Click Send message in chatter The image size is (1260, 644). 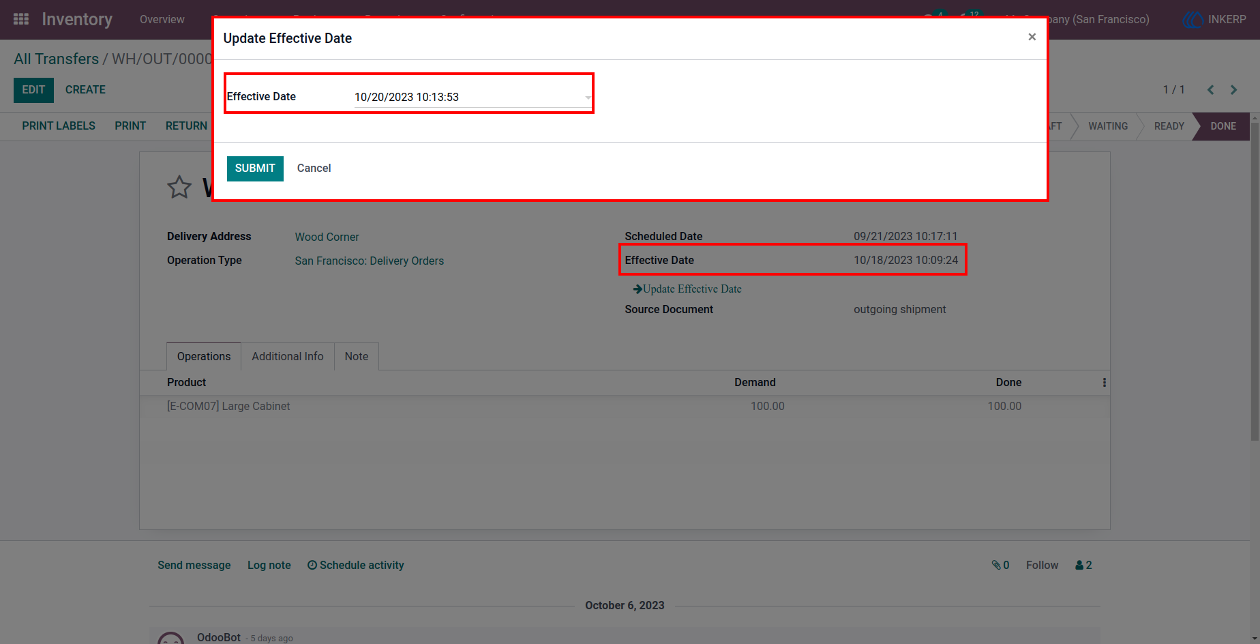[x=194, y=566]
